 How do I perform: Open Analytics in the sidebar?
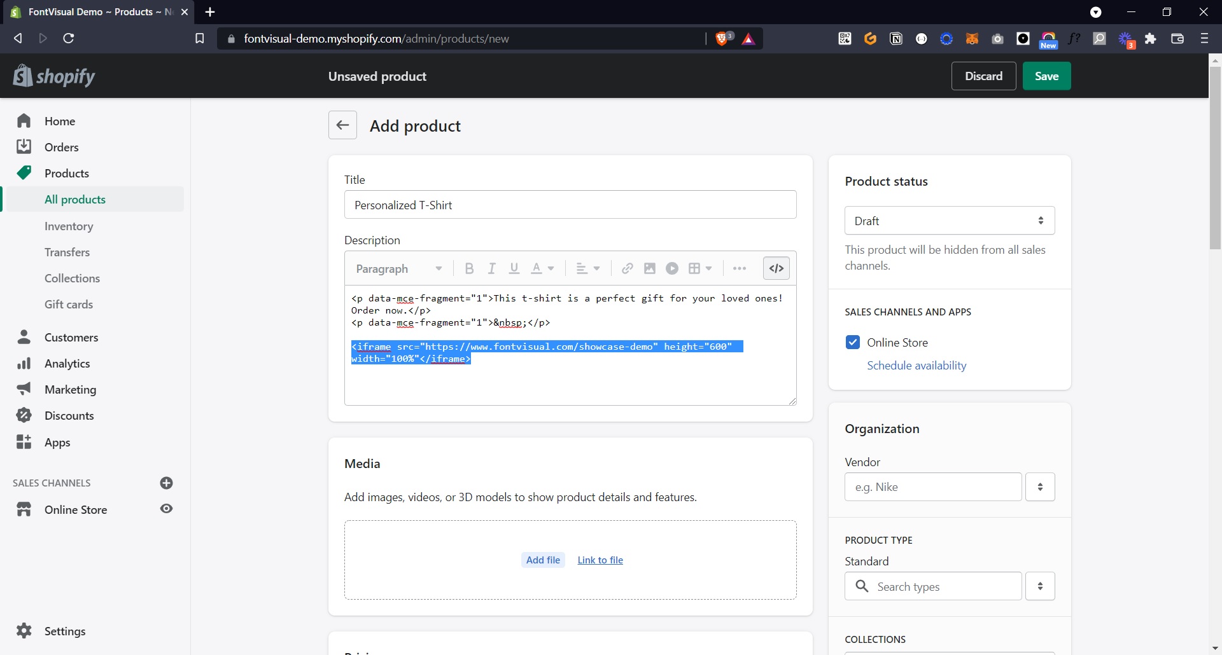[x=67, y=363]
